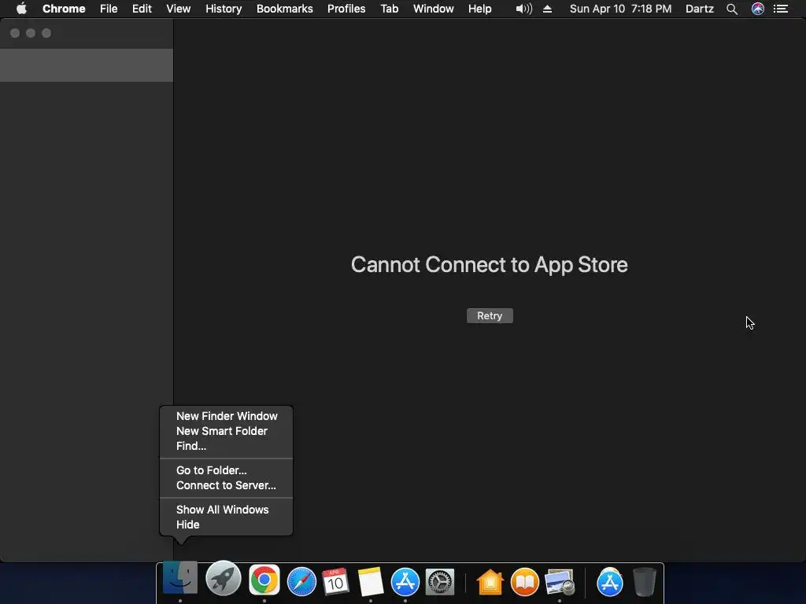
Task: Choose Connect to Server... entry
Action: click(x=226, y=484)
